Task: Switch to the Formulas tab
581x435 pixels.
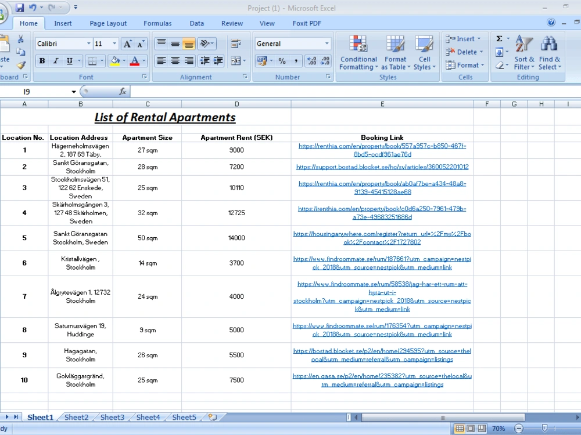Action: click(157, 23)
